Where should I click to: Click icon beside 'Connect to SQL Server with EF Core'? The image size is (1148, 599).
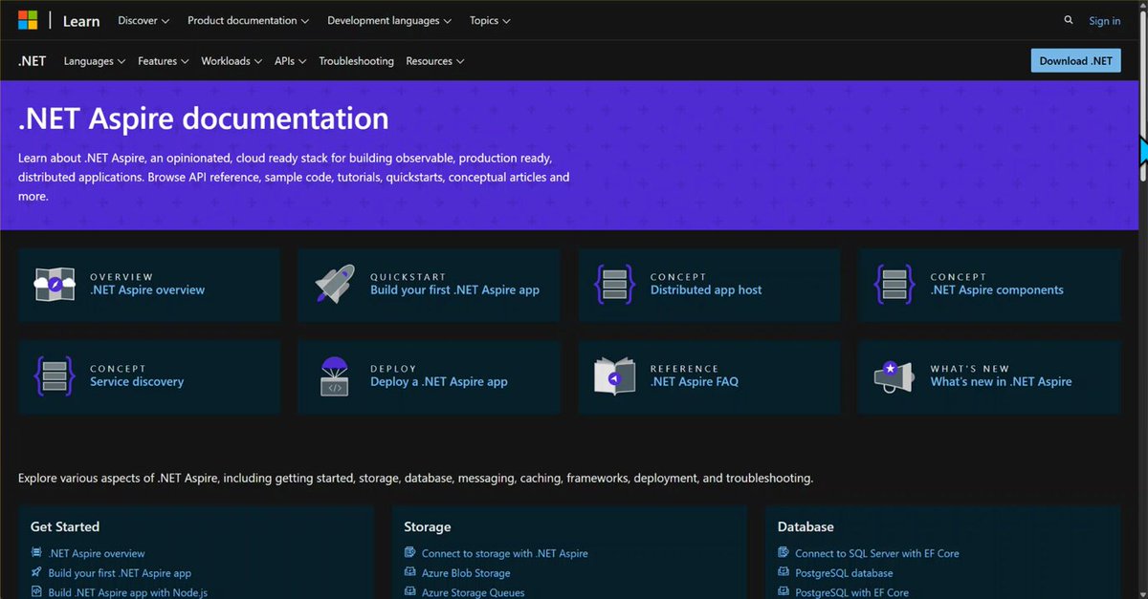point(784,553)
